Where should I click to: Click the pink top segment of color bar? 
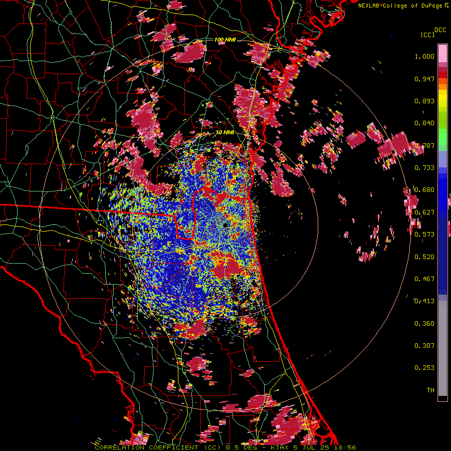coord(442,54)
